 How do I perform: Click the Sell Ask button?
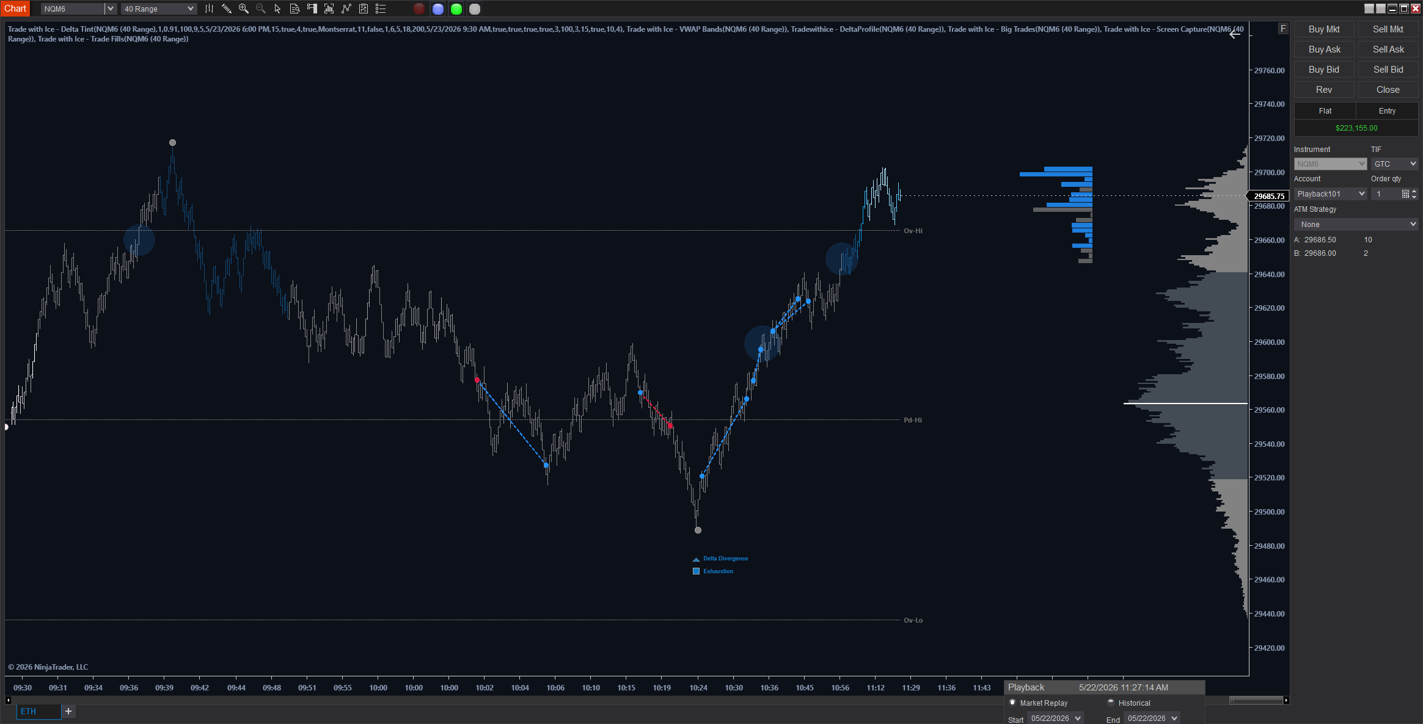coord(1388,49)
